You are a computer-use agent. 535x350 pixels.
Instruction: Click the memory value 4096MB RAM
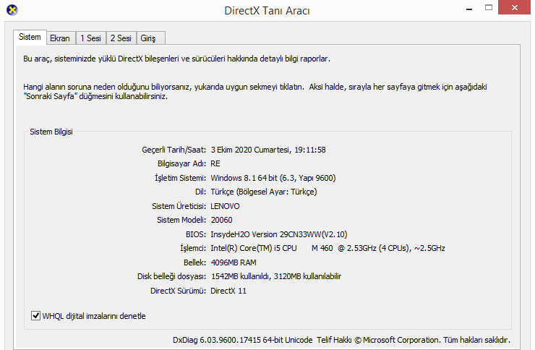coord(234,262)
